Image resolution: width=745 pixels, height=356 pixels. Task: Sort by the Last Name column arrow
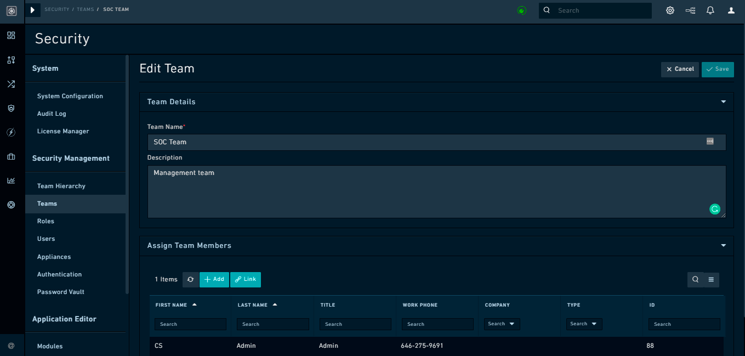point(275,304)
